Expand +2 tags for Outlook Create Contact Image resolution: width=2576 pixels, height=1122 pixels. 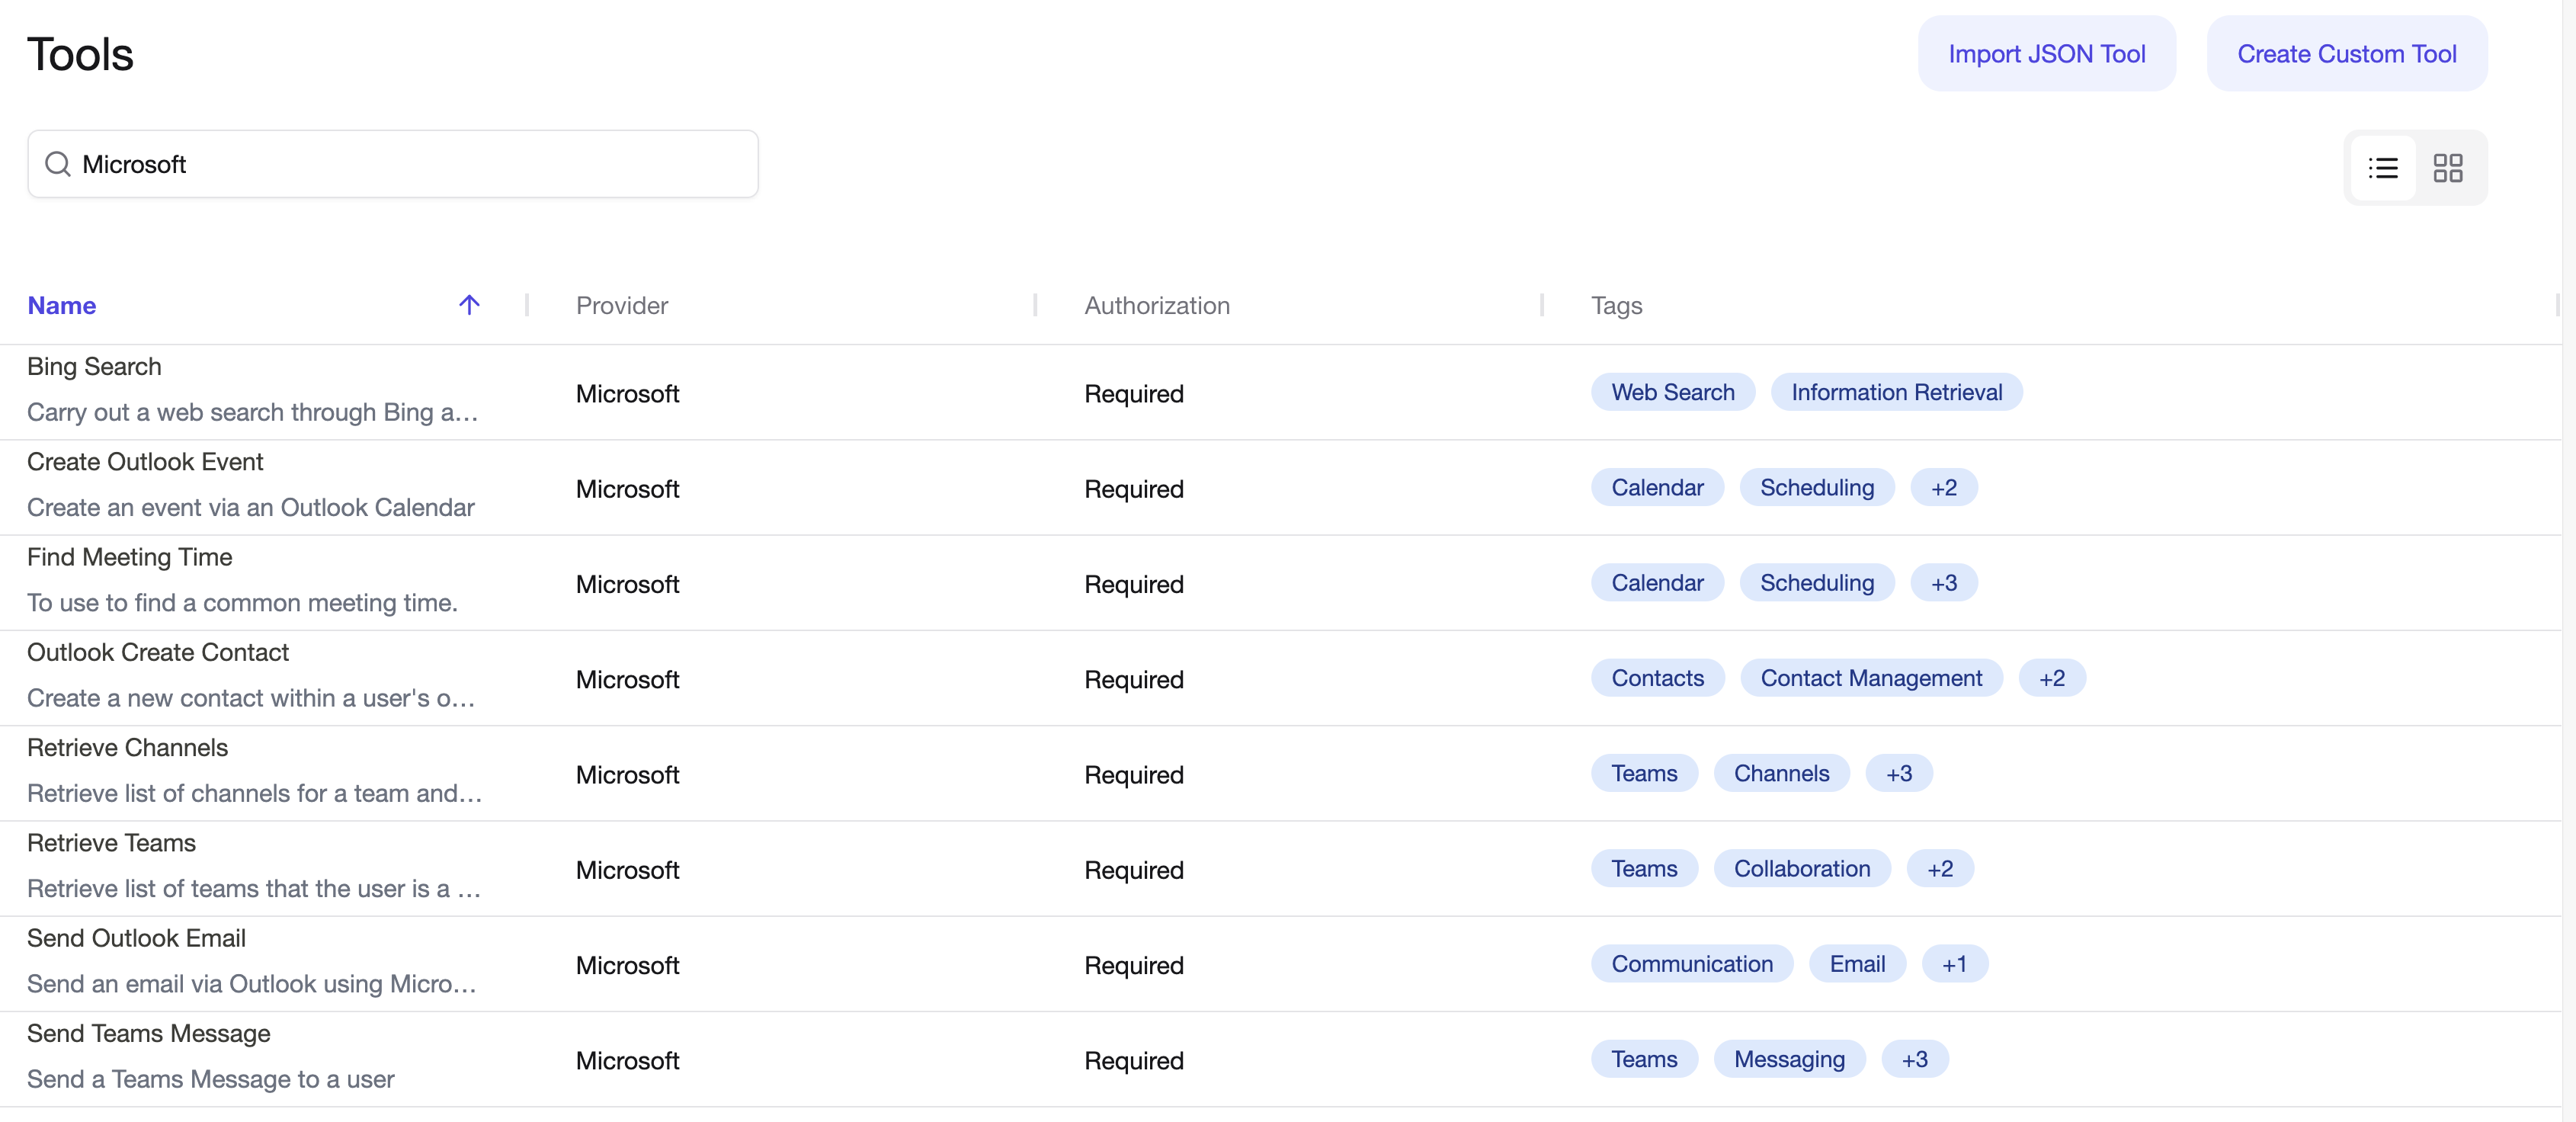2051,678
